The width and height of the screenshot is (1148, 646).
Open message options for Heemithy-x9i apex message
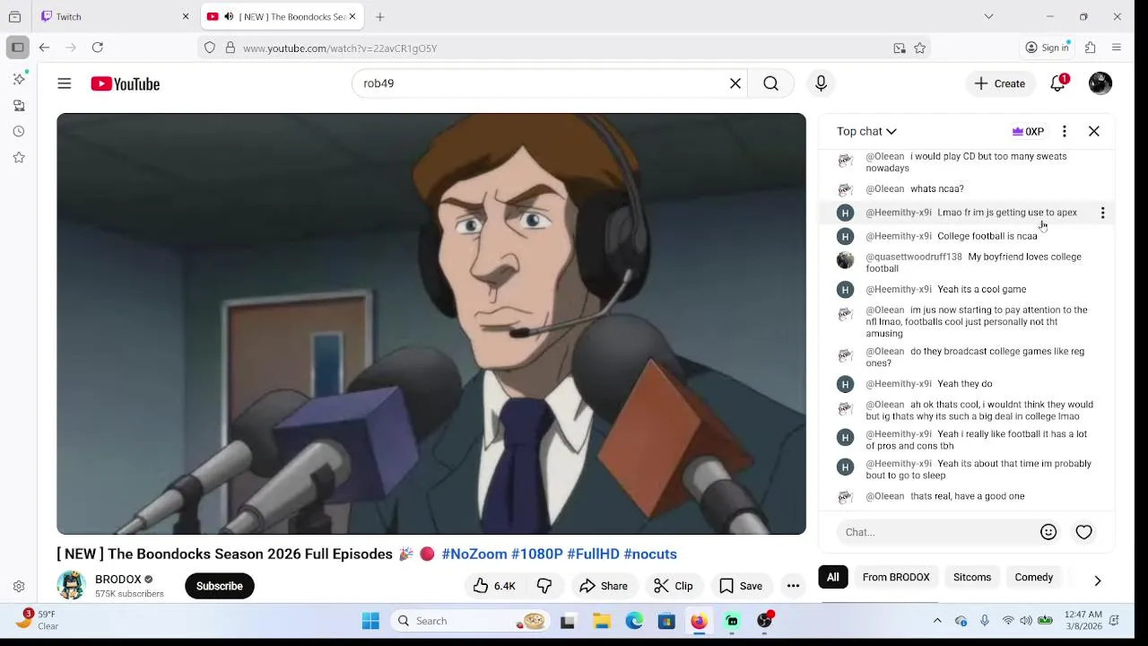coord(1103,213)
